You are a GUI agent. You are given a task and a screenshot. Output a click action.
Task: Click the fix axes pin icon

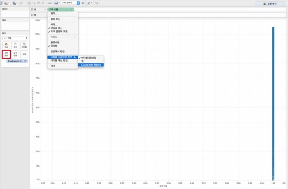pos(83,3)
